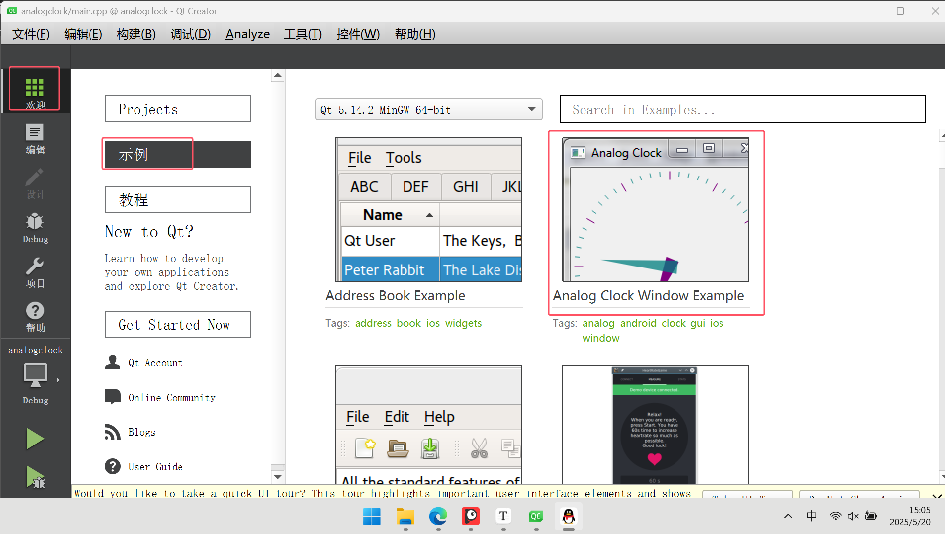Open the Design (设计) mode

click(x=35, y=183)
